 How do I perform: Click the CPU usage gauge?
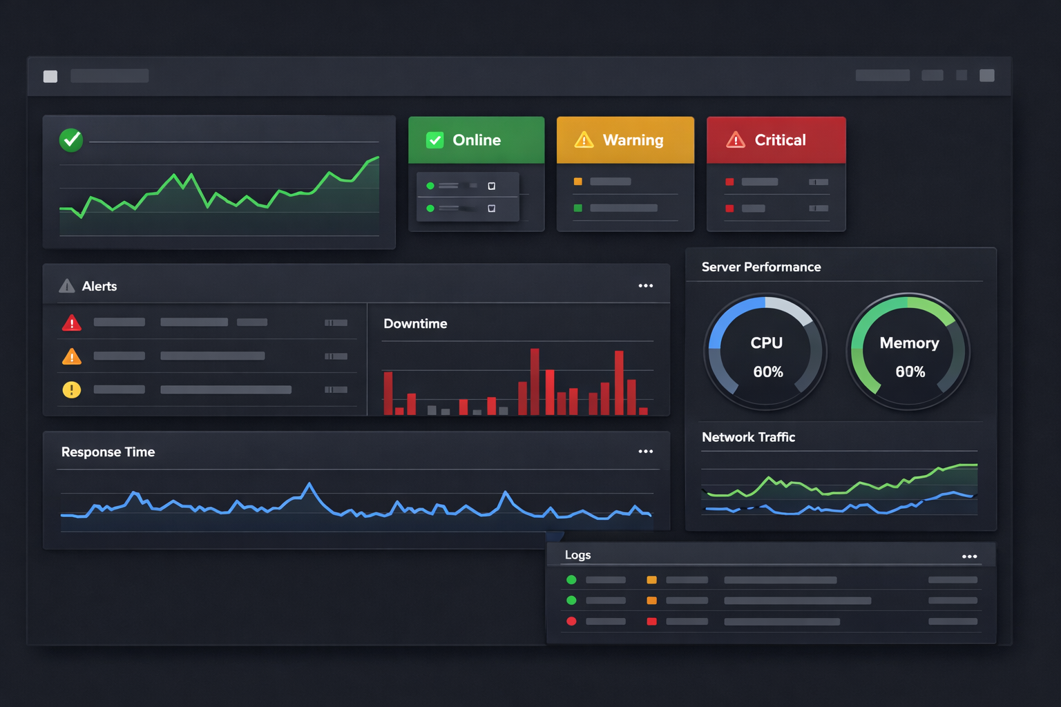[x=765, y=352]
